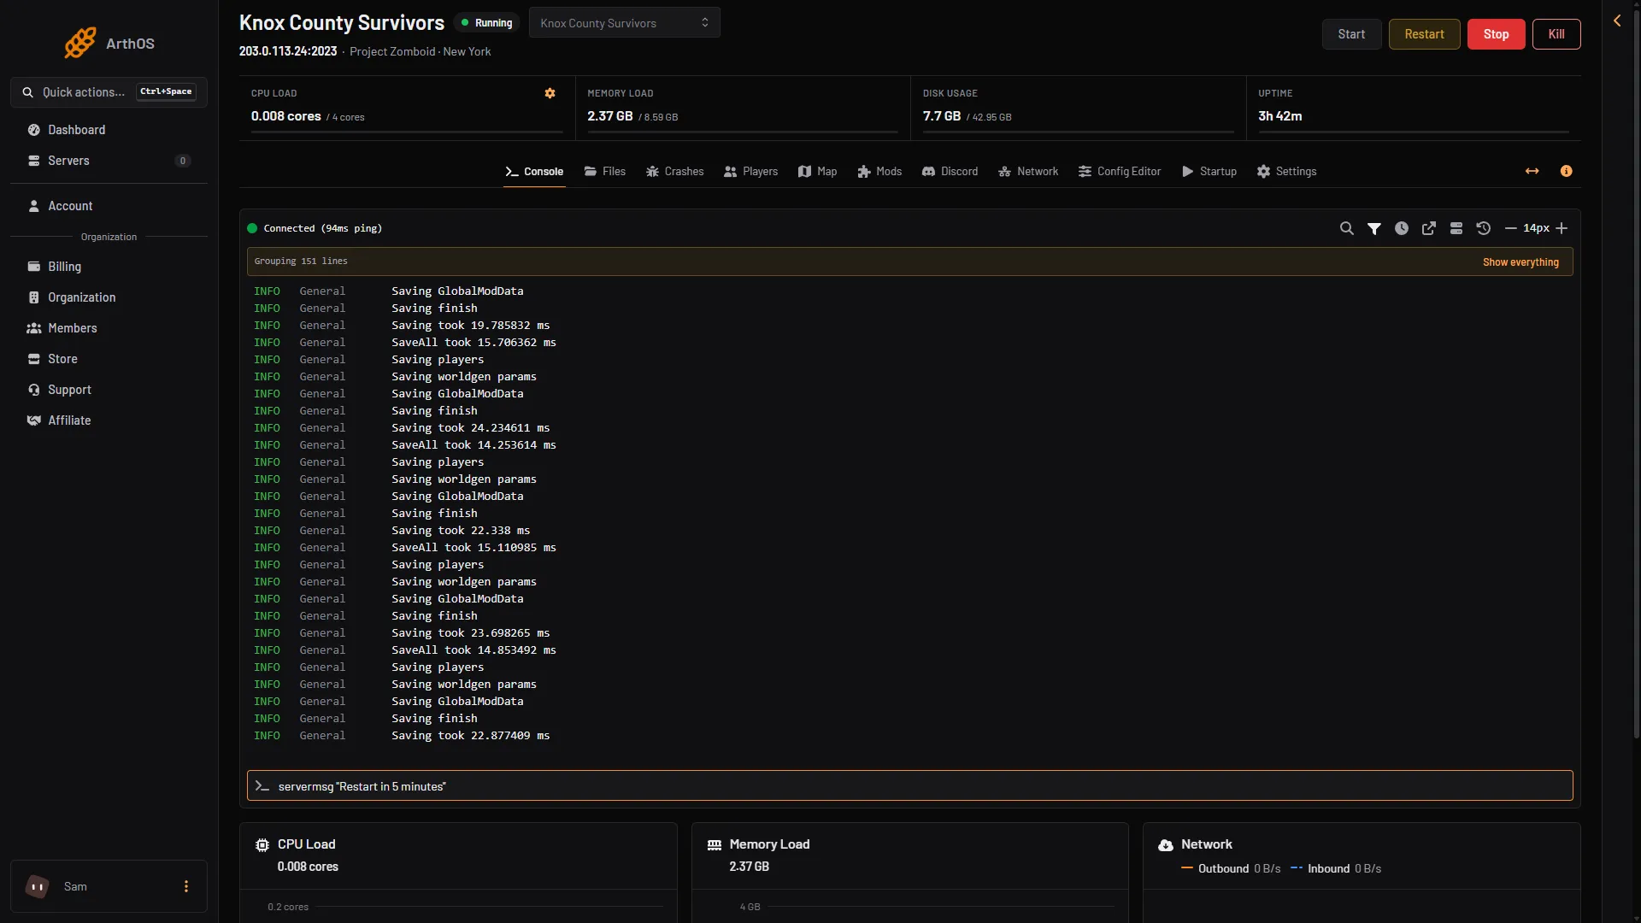Increase console font size
Screen dimensions: 1641x923
click(1562, 228)
